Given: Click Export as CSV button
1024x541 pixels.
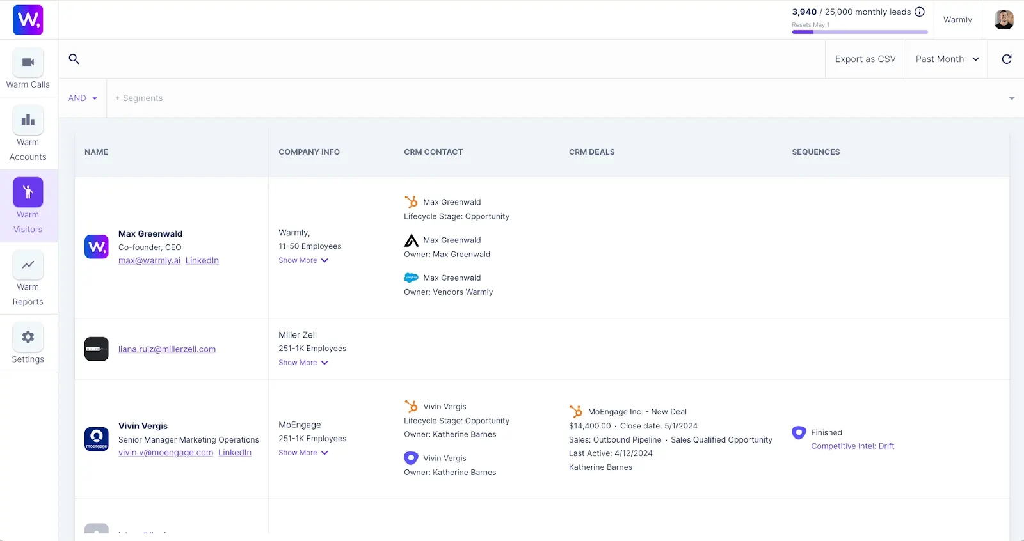Looking at the screenshot, I should pos(865,59).
